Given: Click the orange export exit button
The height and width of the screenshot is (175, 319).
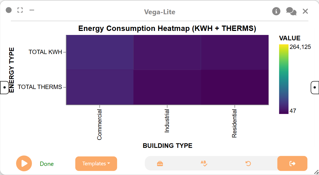Looking at the screenshot, I should pos(292,163).
